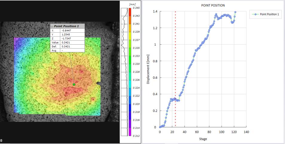Click the magenta bottom of color legend bar
Image resolution: width=285 pixels, height=144 pixels.
click(x=129, y=133)
